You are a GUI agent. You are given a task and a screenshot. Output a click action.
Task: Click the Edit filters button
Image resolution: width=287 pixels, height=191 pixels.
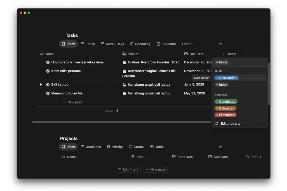tap(128, 170)
